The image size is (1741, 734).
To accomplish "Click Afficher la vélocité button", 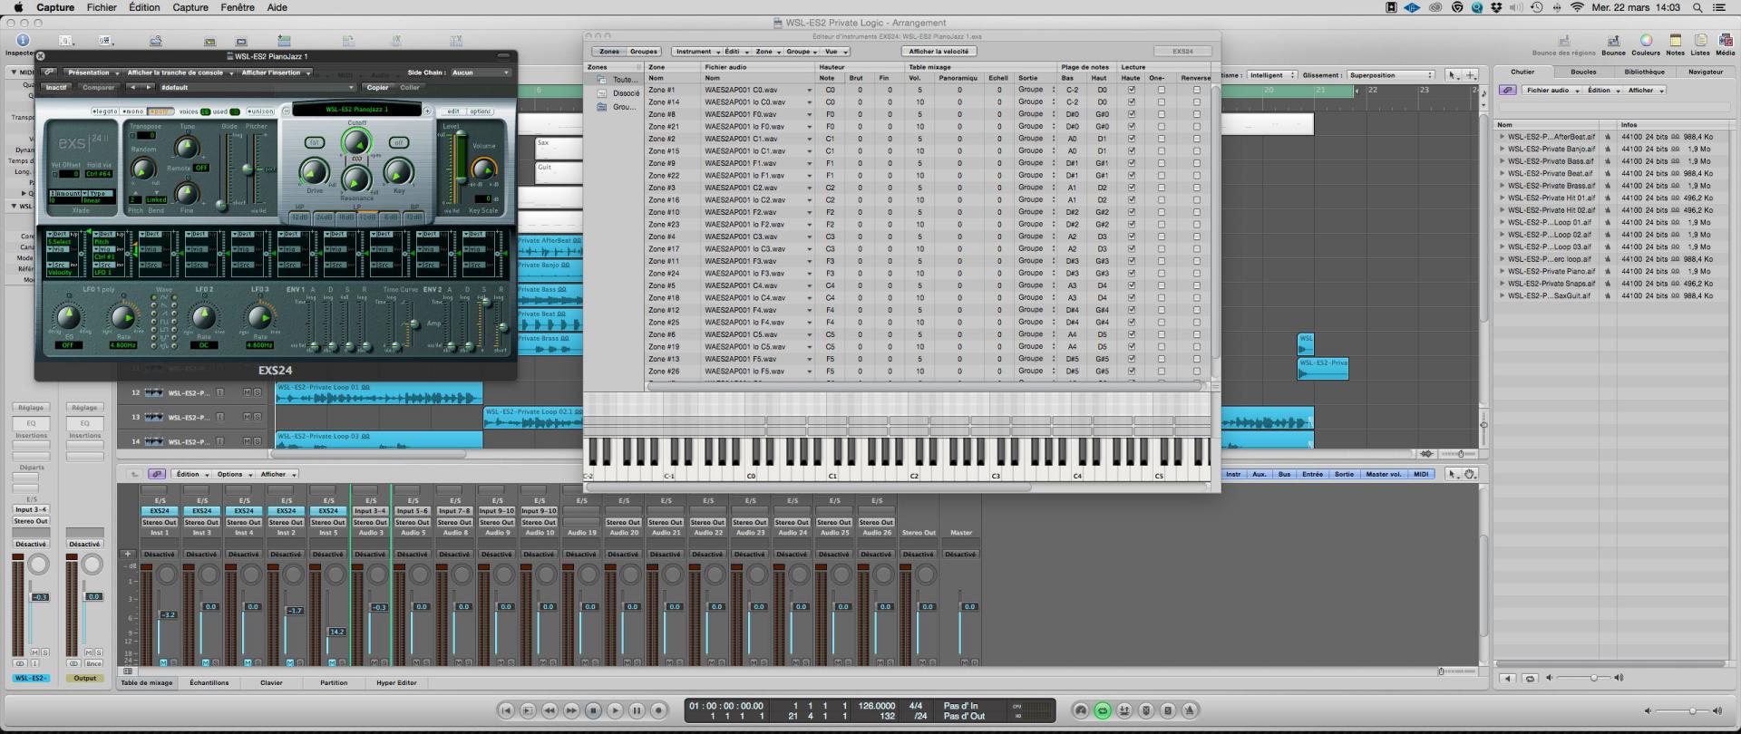I will tap(939, 52).
